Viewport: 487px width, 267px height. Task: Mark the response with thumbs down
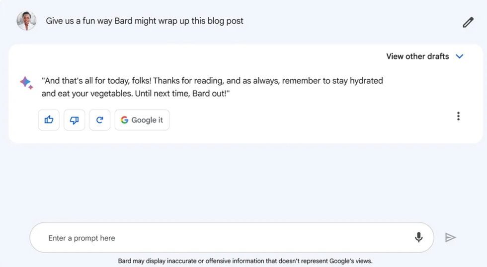click(x=75, y=120)
